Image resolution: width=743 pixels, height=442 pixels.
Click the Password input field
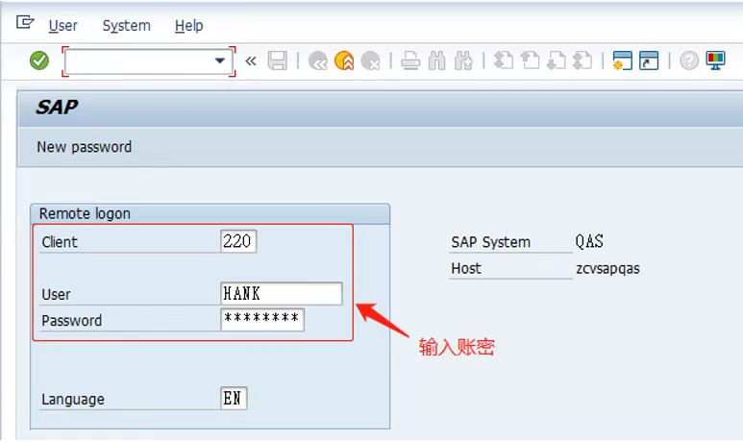click(262, 320)
